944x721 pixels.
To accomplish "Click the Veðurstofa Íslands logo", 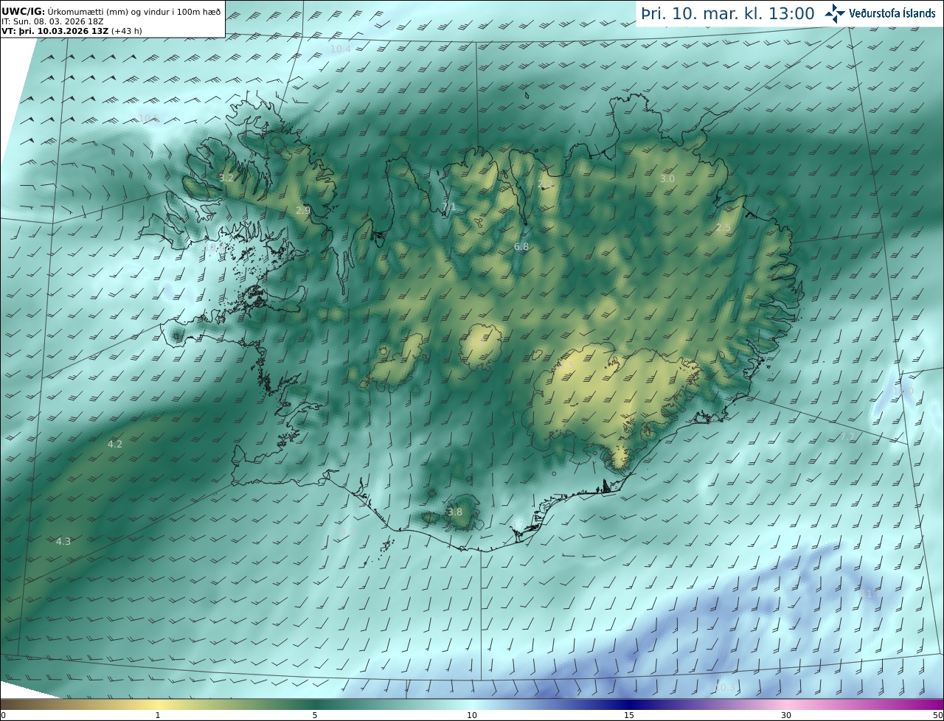I will pos(879,13).
